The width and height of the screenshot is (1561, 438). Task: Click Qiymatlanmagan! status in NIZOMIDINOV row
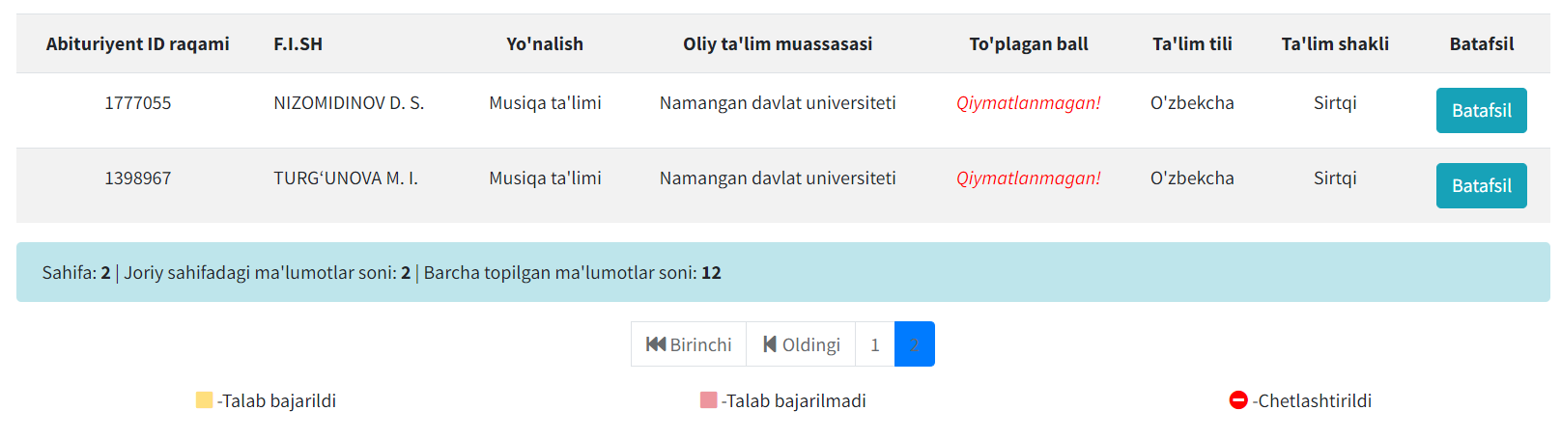pyautogui.click(x=1029, y=103)
